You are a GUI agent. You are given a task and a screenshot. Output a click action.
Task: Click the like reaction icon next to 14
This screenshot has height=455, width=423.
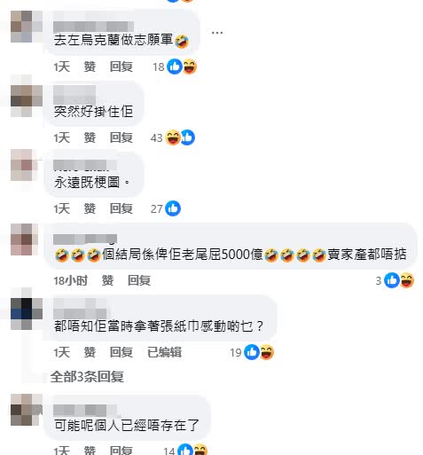pyautogui.click(x=185, y=450)
